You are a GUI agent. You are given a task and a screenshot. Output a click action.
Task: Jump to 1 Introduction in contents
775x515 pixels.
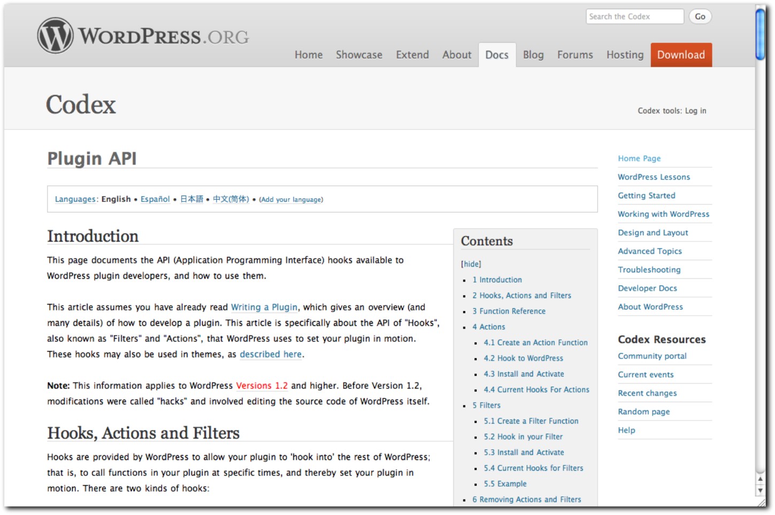[497, 279]
